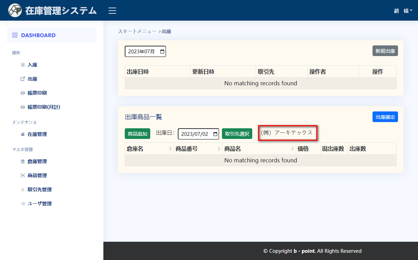
Task: Click the 出庫 sidebar icon
Action: click(23, 79)
